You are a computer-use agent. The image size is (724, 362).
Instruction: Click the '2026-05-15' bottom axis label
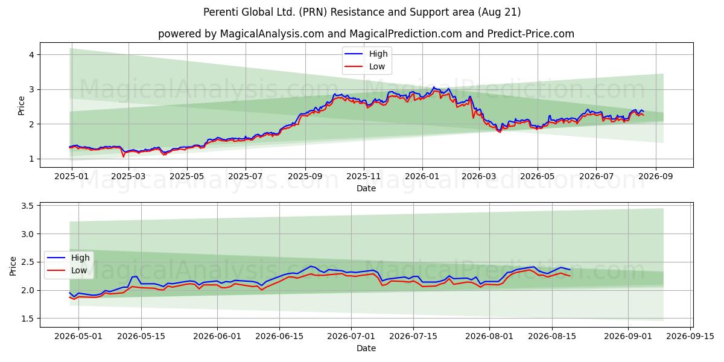coord(141,337)
